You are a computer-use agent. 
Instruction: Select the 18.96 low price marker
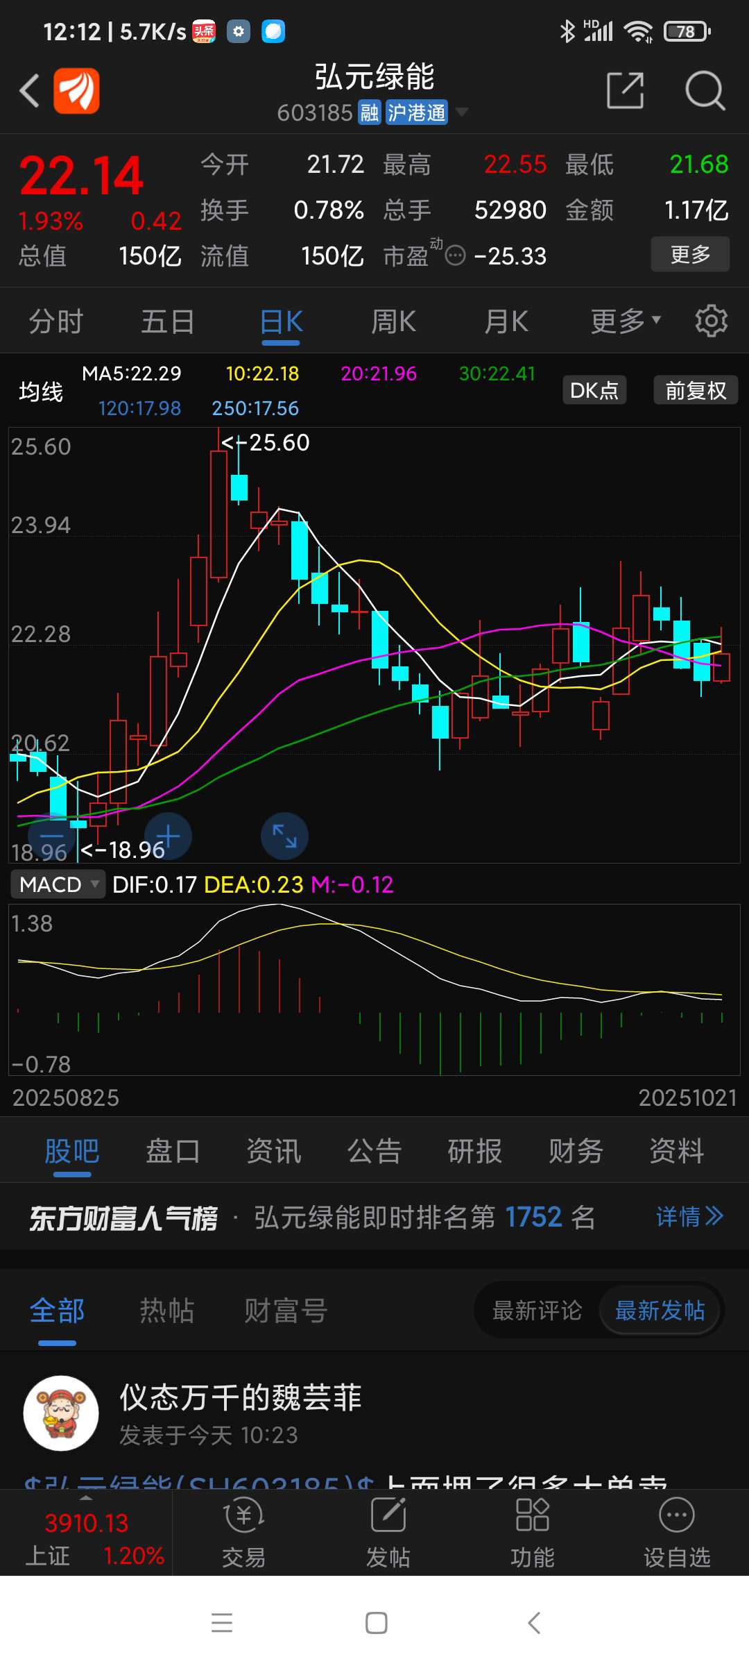123,850
